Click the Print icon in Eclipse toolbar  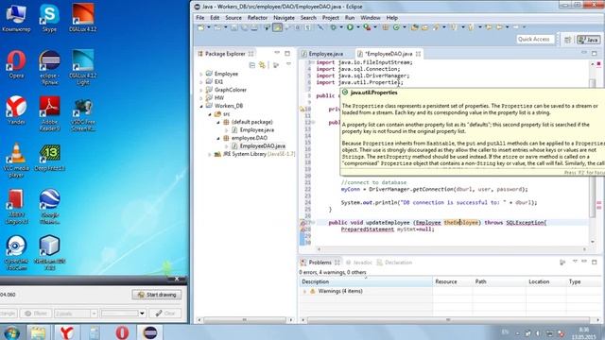[x=254, y=27]
